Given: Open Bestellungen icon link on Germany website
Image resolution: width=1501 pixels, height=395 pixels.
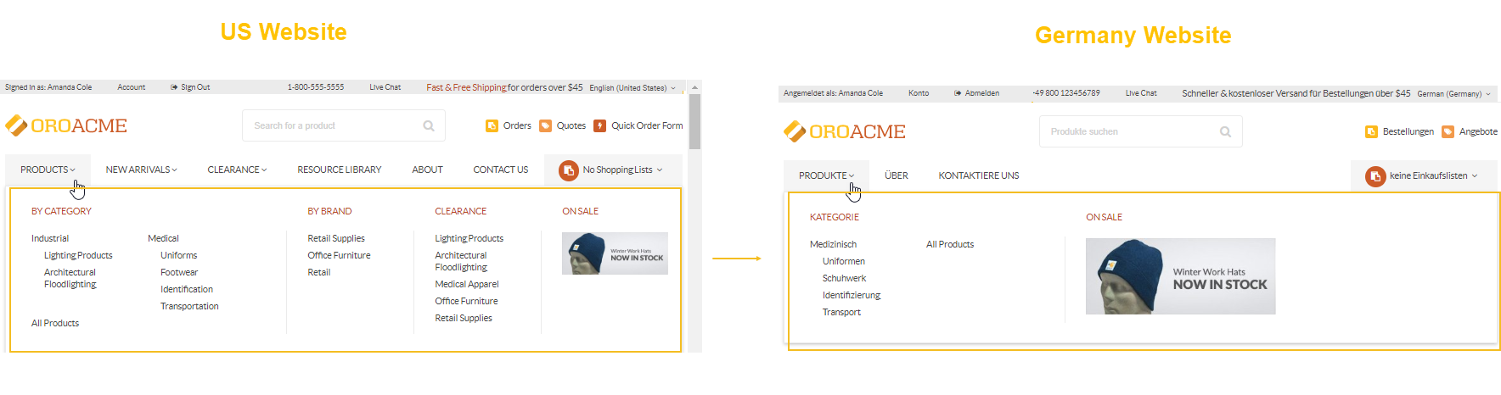Looking at the screenshot, I should pos(1371,131).
